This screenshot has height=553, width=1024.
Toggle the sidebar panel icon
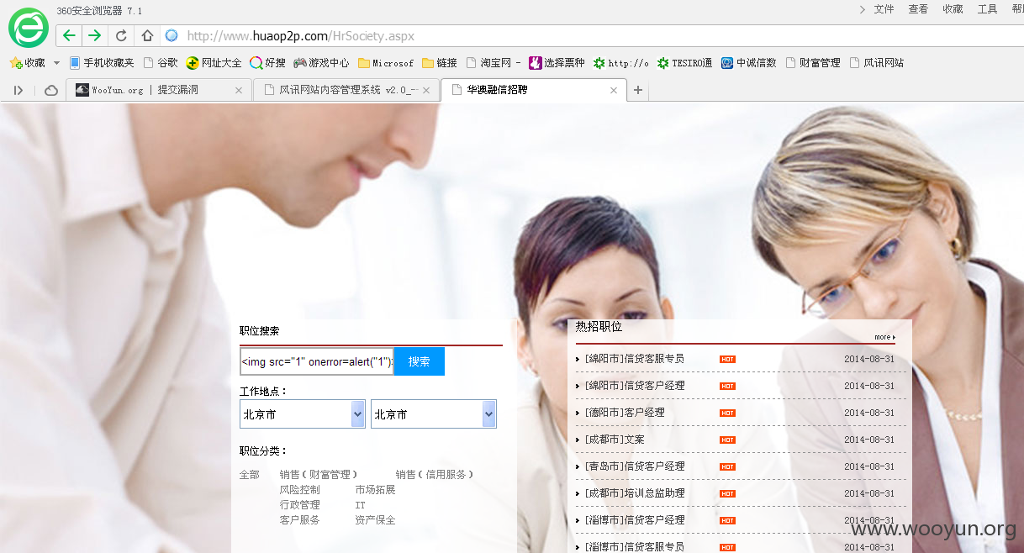pos(18,90)
